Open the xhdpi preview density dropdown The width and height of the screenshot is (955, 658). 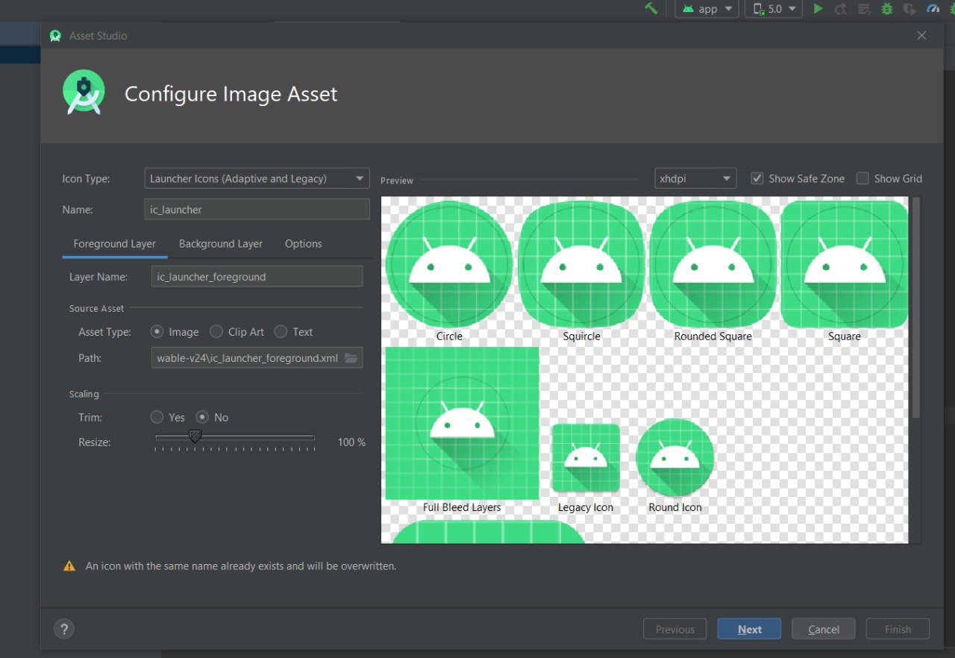tap(695, 178)
